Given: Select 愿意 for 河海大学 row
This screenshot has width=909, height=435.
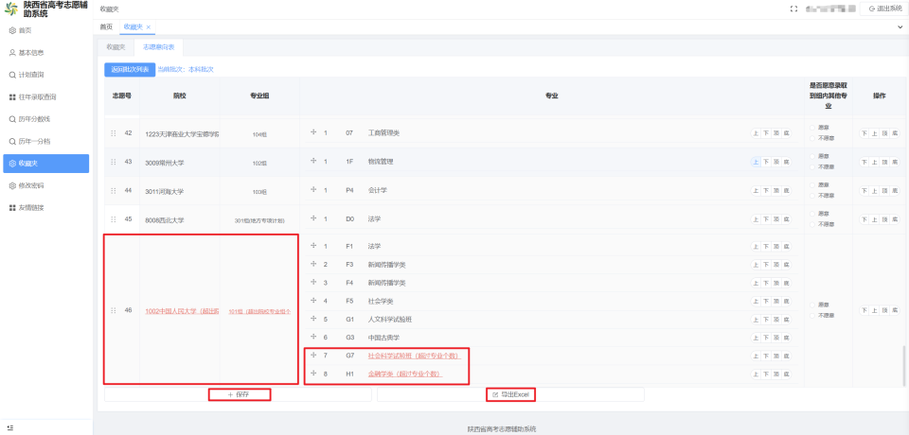Looking at the screenshot, I should pyautogui.click(x=811, y=184).
